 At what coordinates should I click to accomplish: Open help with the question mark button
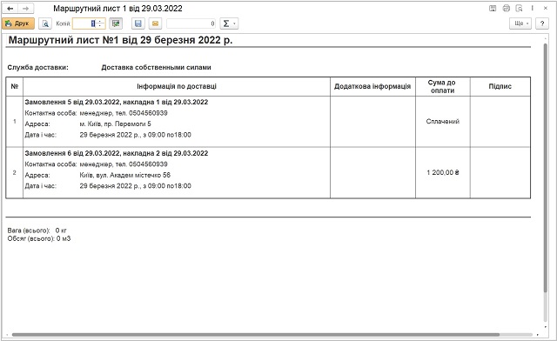click(542, 23)
